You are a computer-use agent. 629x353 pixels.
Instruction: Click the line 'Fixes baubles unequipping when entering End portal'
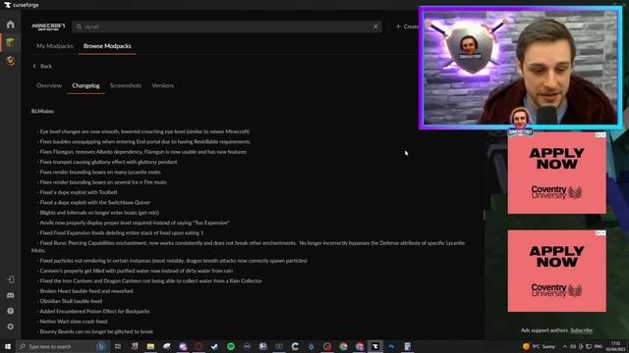click(143, 141)
